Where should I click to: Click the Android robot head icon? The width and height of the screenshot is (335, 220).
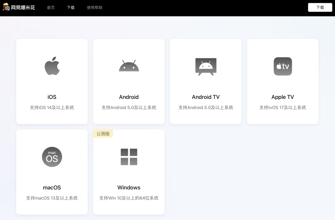(129, 66)
